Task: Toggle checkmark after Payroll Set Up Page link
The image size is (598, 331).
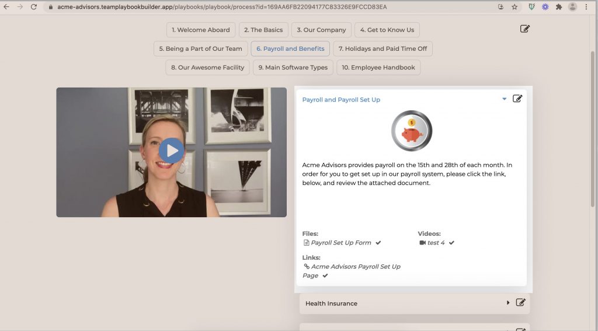Action: (325, 276)
